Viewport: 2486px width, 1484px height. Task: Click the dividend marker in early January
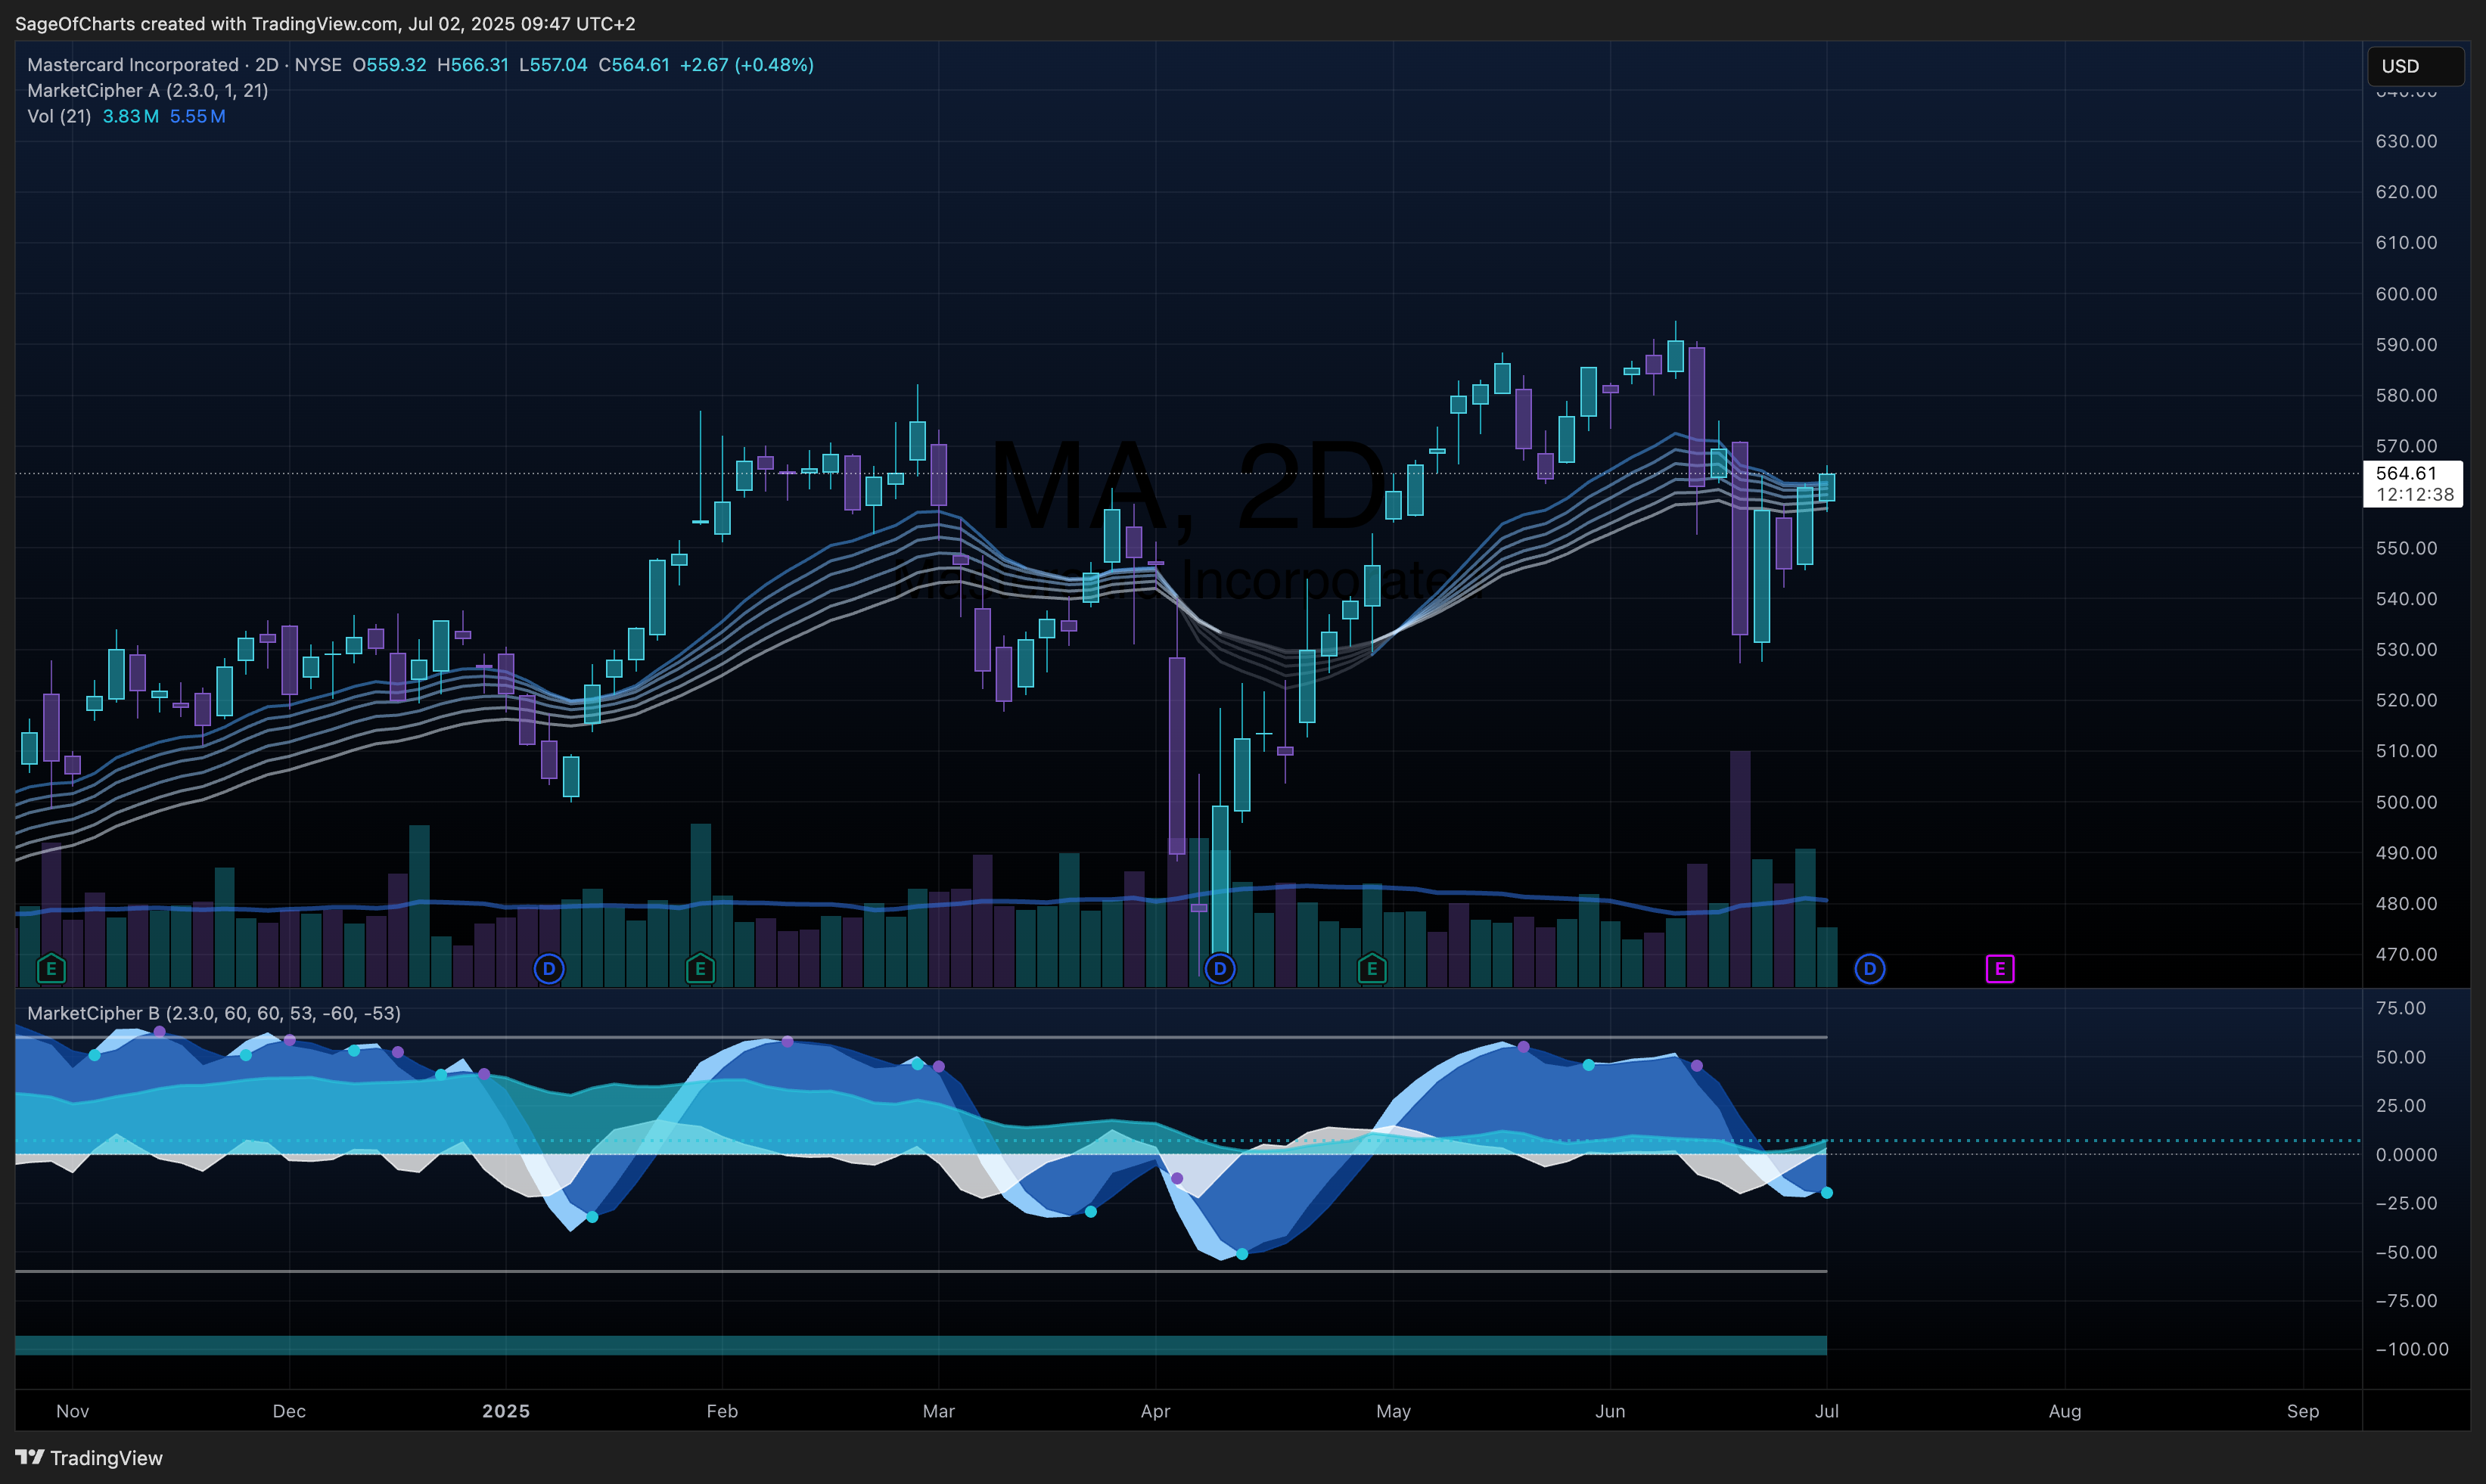[549, 968]
